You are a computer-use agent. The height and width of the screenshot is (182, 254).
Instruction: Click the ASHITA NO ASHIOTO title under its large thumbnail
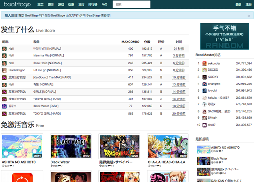(19, 162)
